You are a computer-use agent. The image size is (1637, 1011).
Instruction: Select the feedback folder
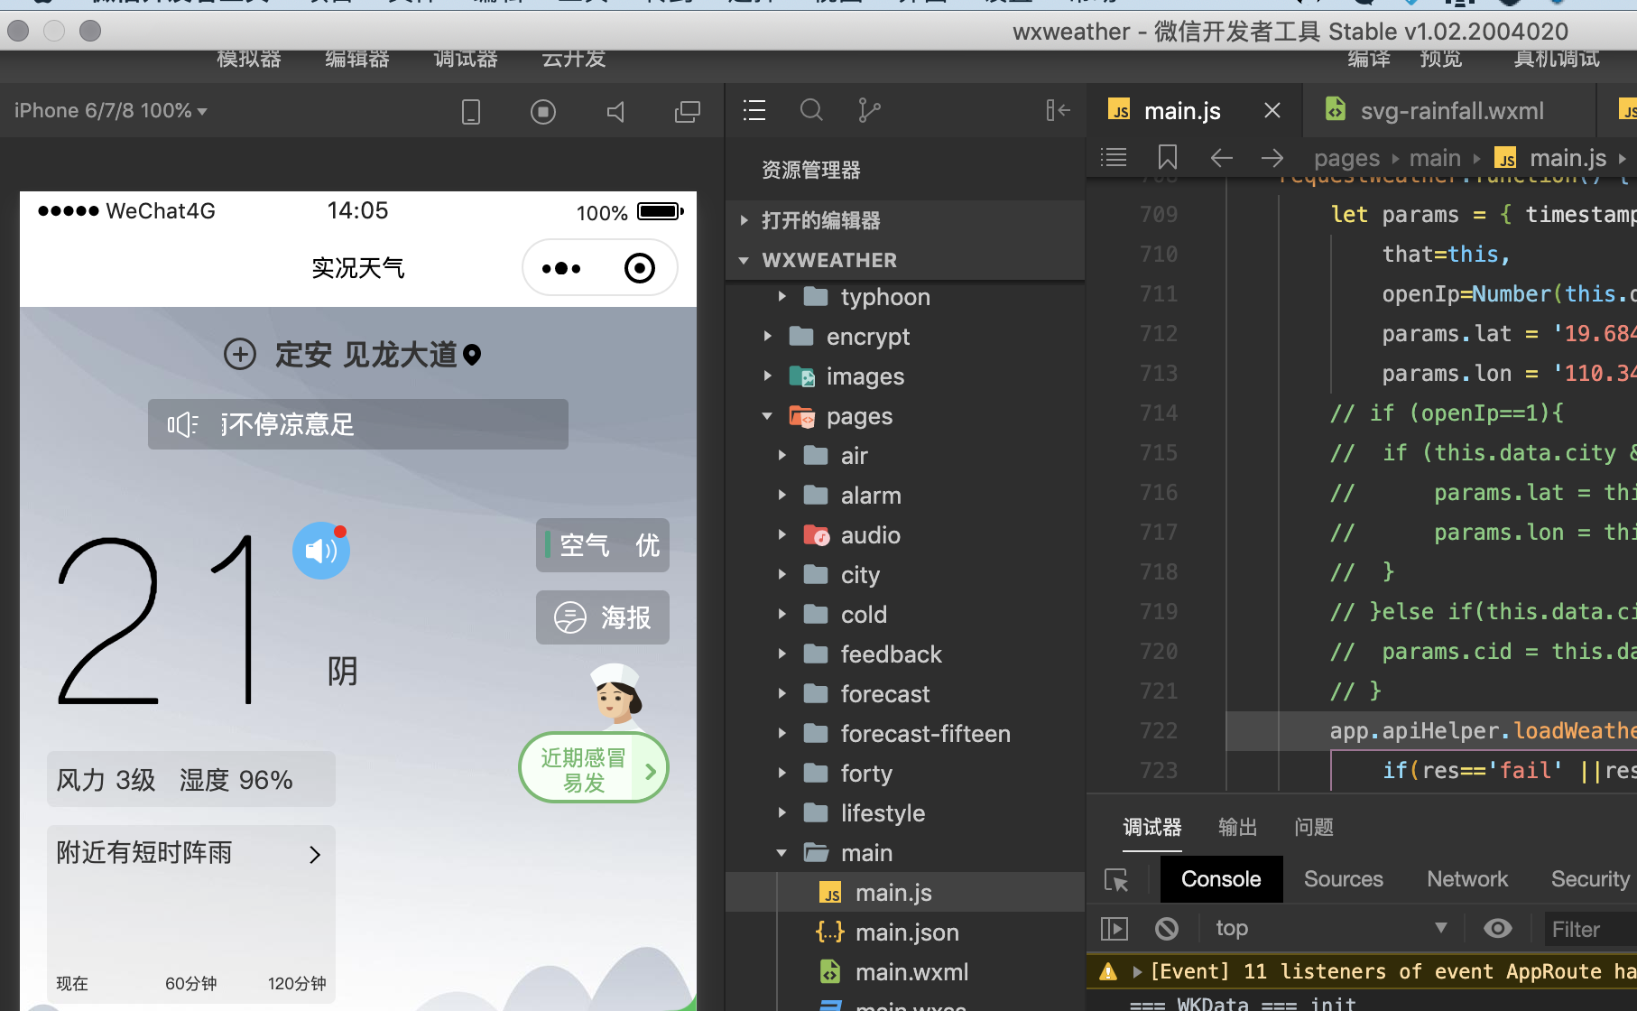tap(905, 654)
